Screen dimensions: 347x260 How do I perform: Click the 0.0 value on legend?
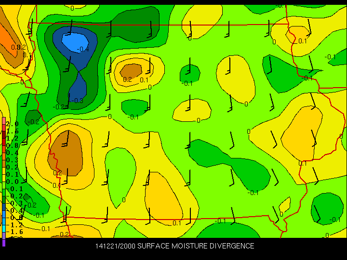coord(13,181)
